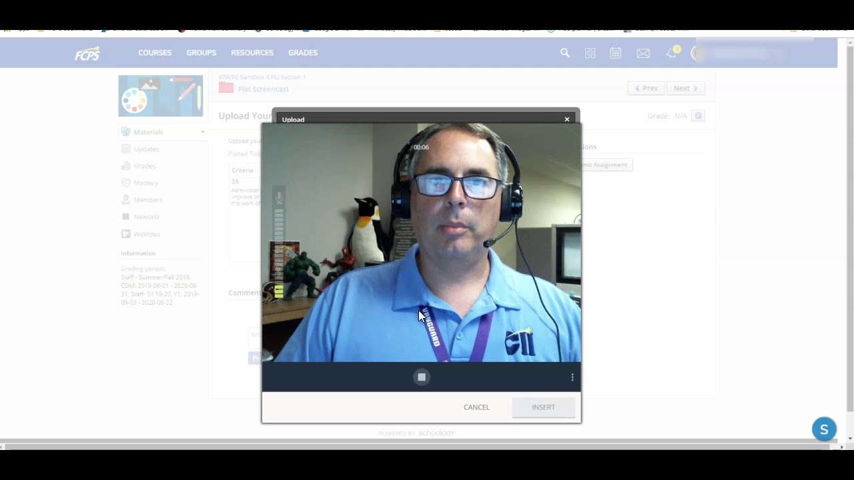Click the FCPS logo
Screen dimensions: 854x480
click(87, 53)
